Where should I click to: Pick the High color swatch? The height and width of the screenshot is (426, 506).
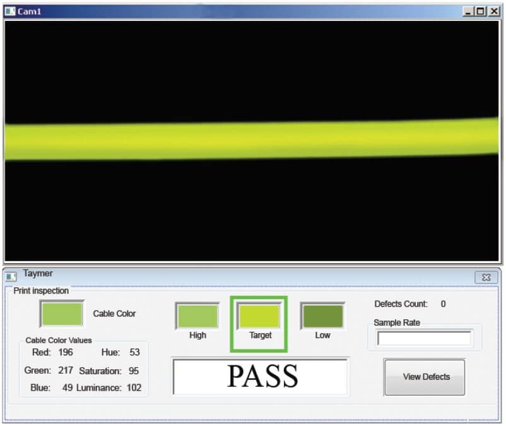point(197,316)
